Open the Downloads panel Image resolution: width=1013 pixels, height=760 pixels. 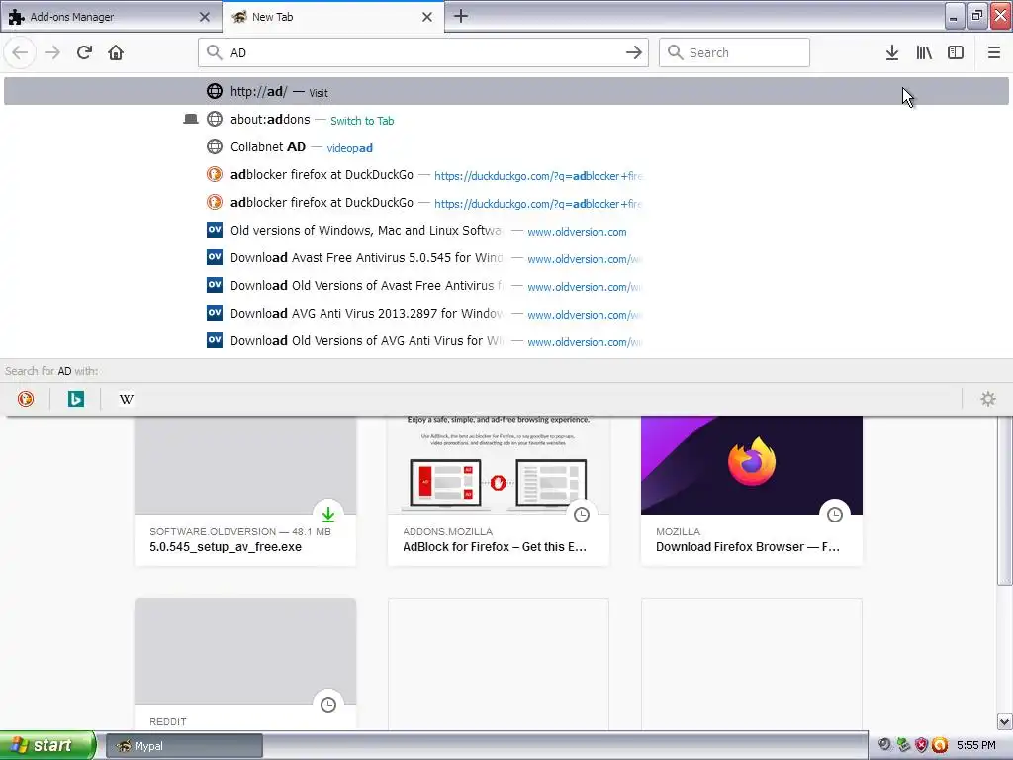[x=891, y=52]
